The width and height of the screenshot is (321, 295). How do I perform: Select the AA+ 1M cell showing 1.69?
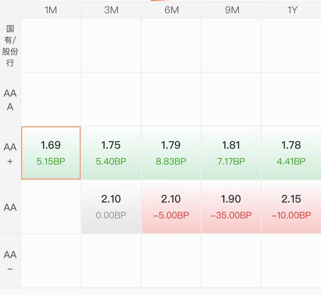coord(51,153)
